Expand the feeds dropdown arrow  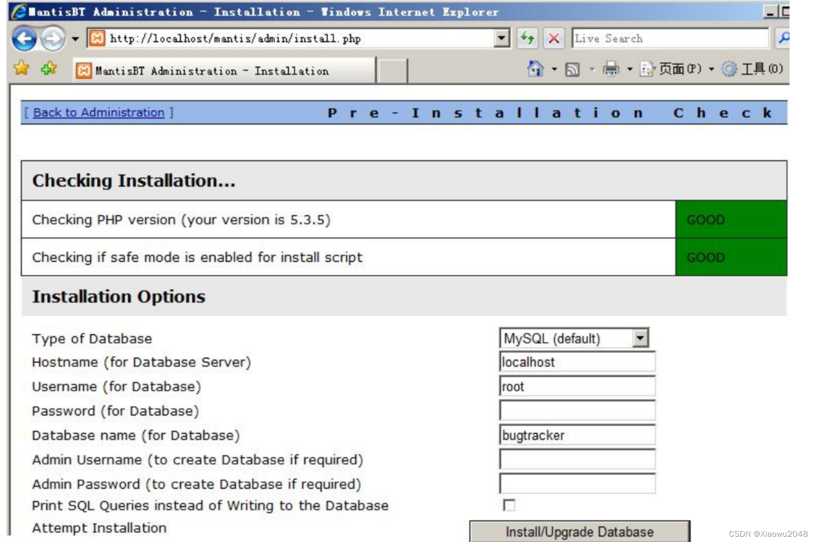592,69
